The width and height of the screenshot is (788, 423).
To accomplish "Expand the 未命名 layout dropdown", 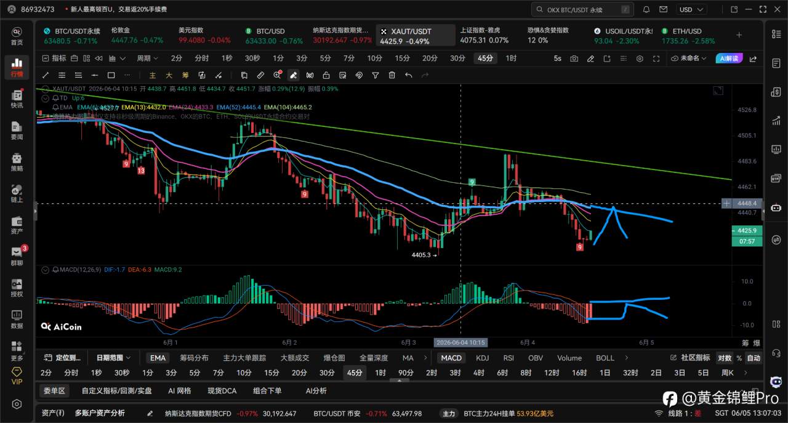I will click(x=689, y=58).
